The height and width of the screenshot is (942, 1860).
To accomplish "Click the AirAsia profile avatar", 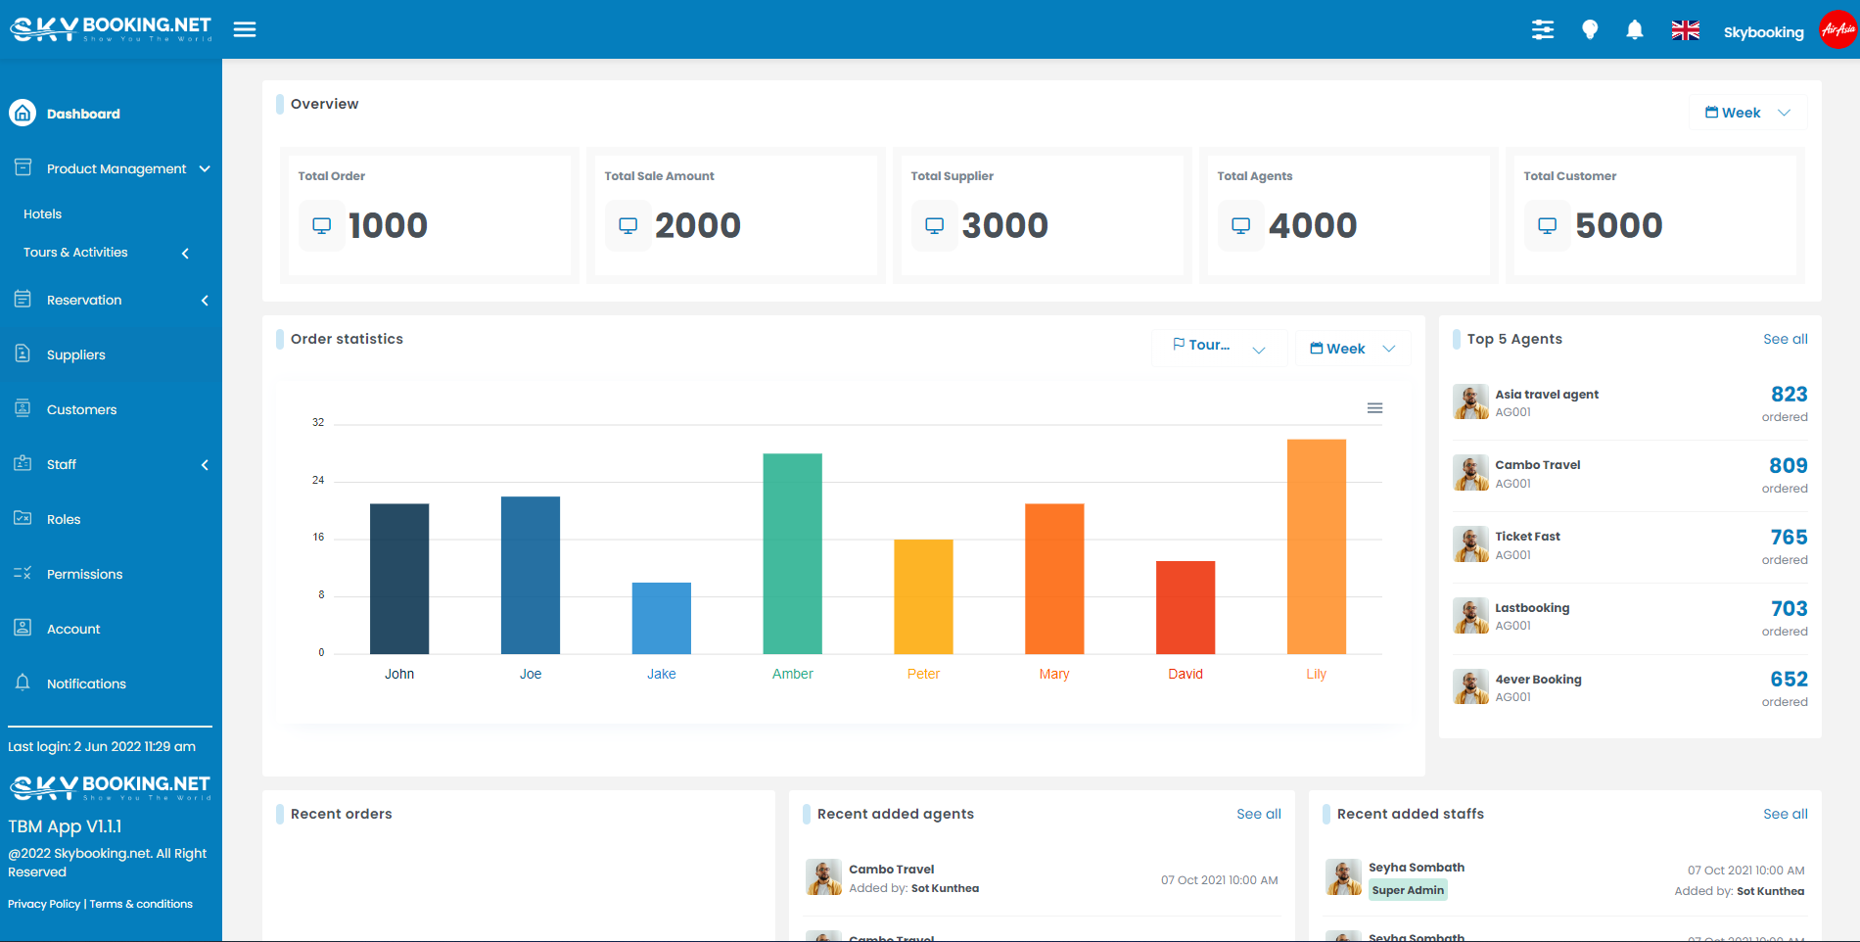I will click(x=1837, y=29).
